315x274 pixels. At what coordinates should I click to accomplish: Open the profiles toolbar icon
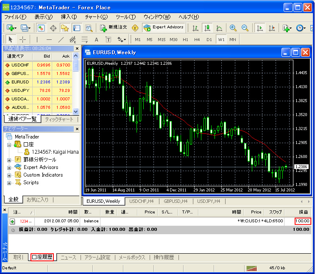(x=24, y=28)
